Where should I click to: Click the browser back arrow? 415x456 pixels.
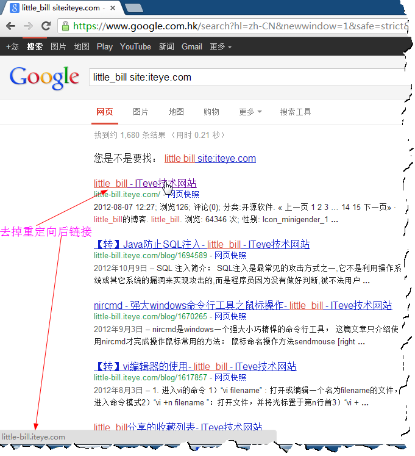(10, 26)
